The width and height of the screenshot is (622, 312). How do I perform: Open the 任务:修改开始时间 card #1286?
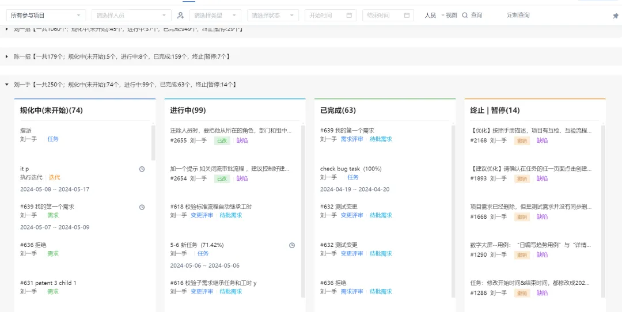tap(531, 283)
